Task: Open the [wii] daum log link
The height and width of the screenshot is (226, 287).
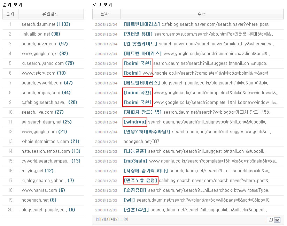Action: point(197,200)
